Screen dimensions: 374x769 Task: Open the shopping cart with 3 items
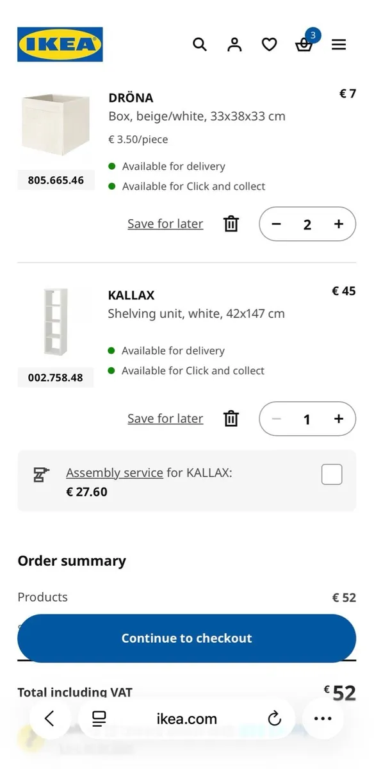[x=304, y=44]
